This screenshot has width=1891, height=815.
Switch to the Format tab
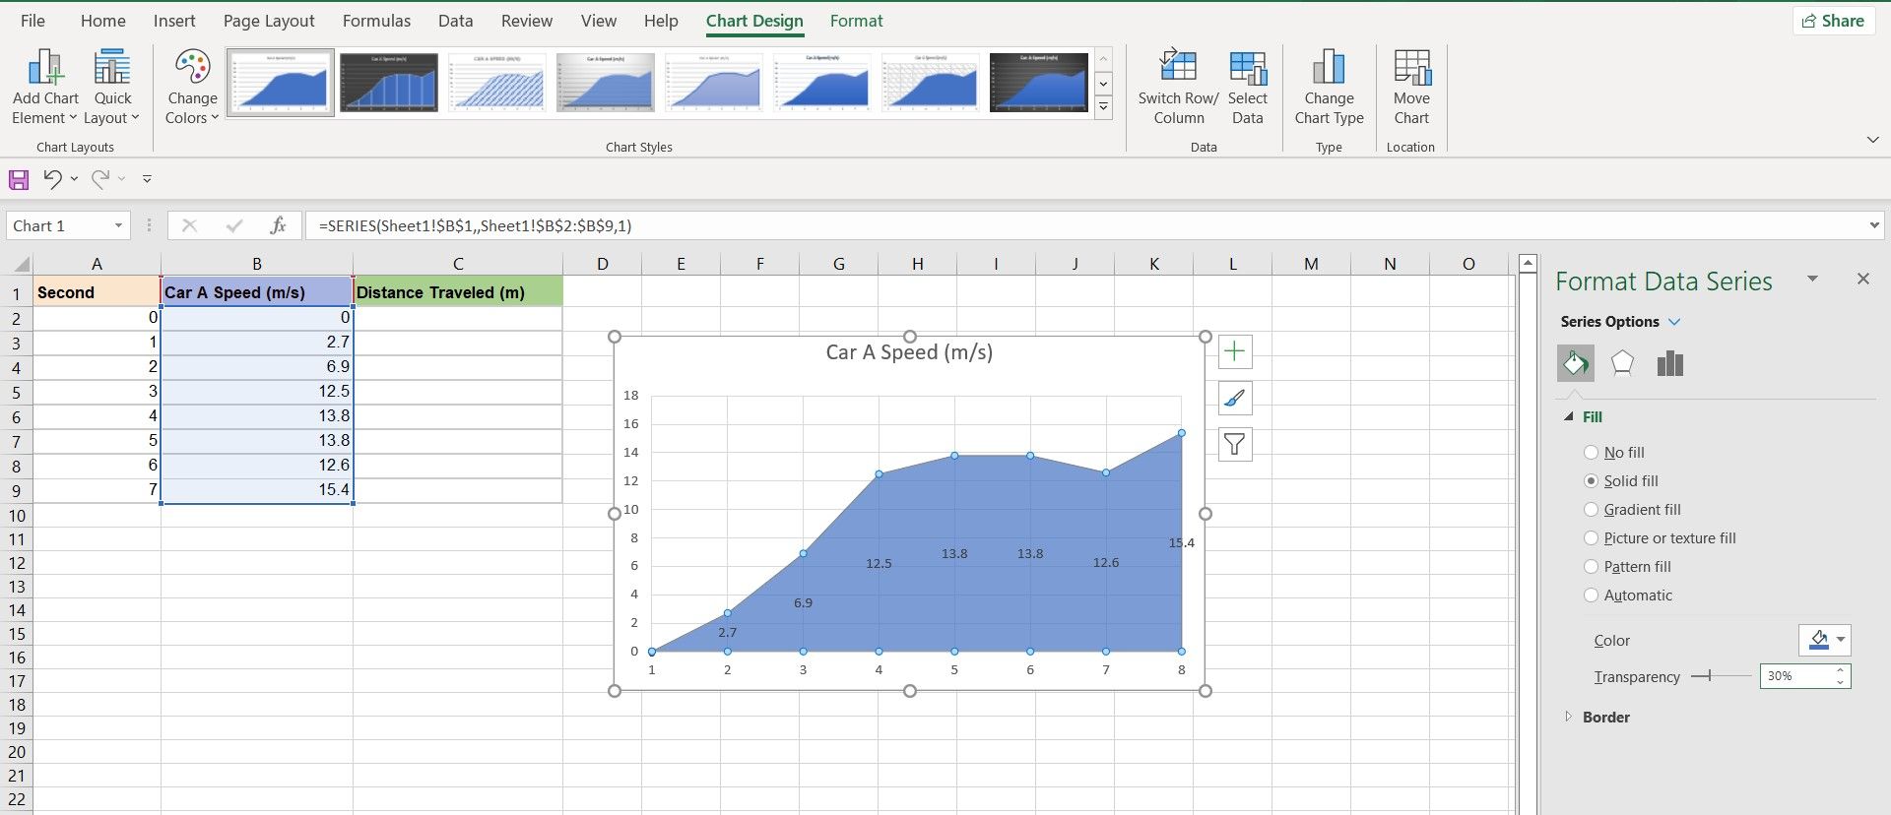click(x=856, y=21)
